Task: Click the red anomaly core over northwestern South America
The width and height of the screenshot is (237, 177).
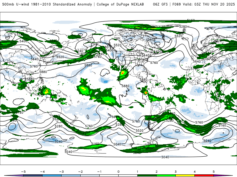Action: (x=146, y=93)
